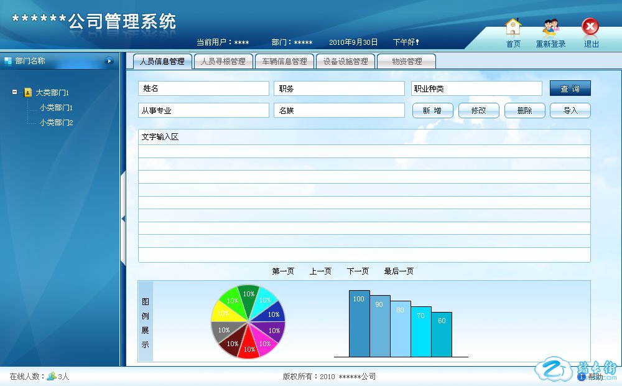The width and height of the screenshot is (622, 386).
Task: Click the 大类部门1 folder icon
Action: (x=27, y=92)
